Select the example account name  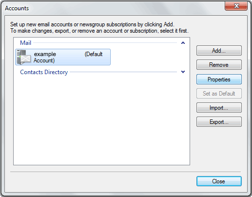45,54
